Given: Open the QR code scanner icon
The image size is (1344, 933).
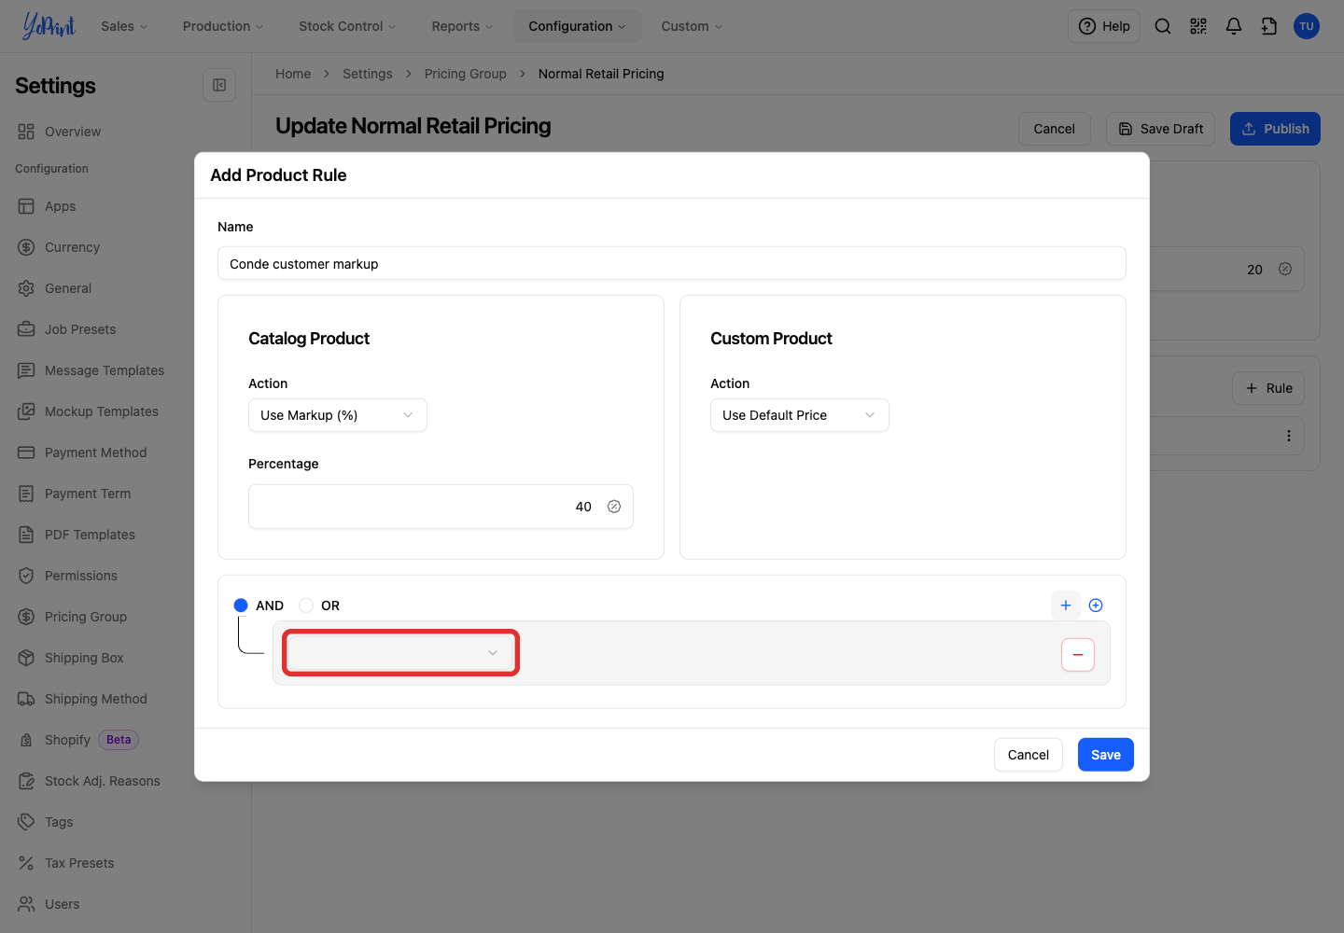Looking at the screenshot, I should 1198,26.
